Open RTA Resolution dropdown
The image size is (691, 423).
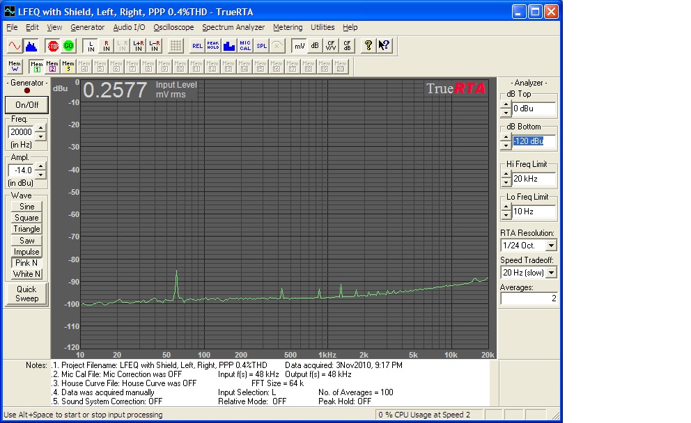click(551, 245)
